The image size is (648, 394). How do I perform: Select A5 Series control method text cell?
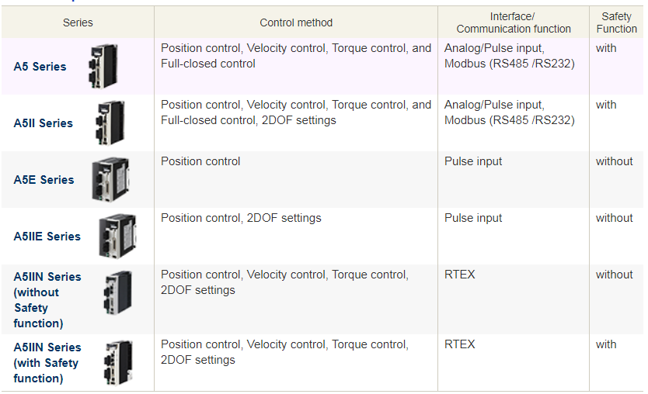pyautogui.click(x=296, y=56)
